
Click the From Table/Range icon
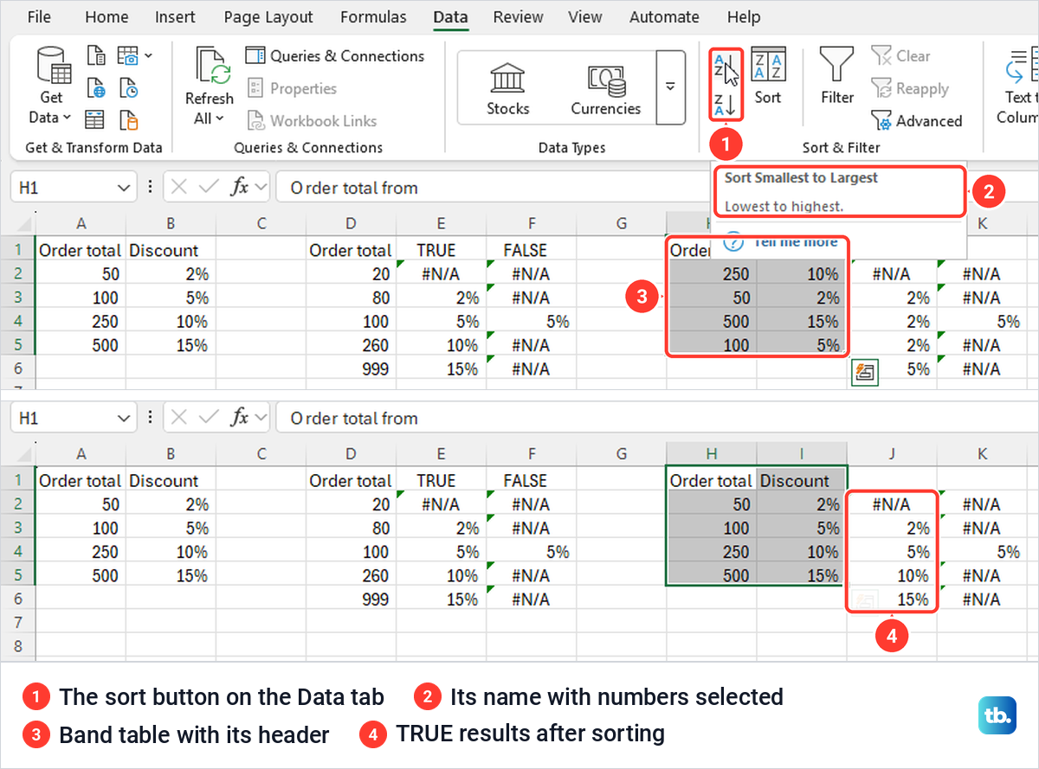coord(96,119)
